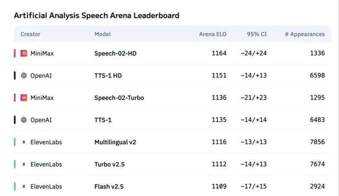The height and width of the screenshot is (196, 339).
Task: Sort by the Model column header
Action: [x=102, y=34]
